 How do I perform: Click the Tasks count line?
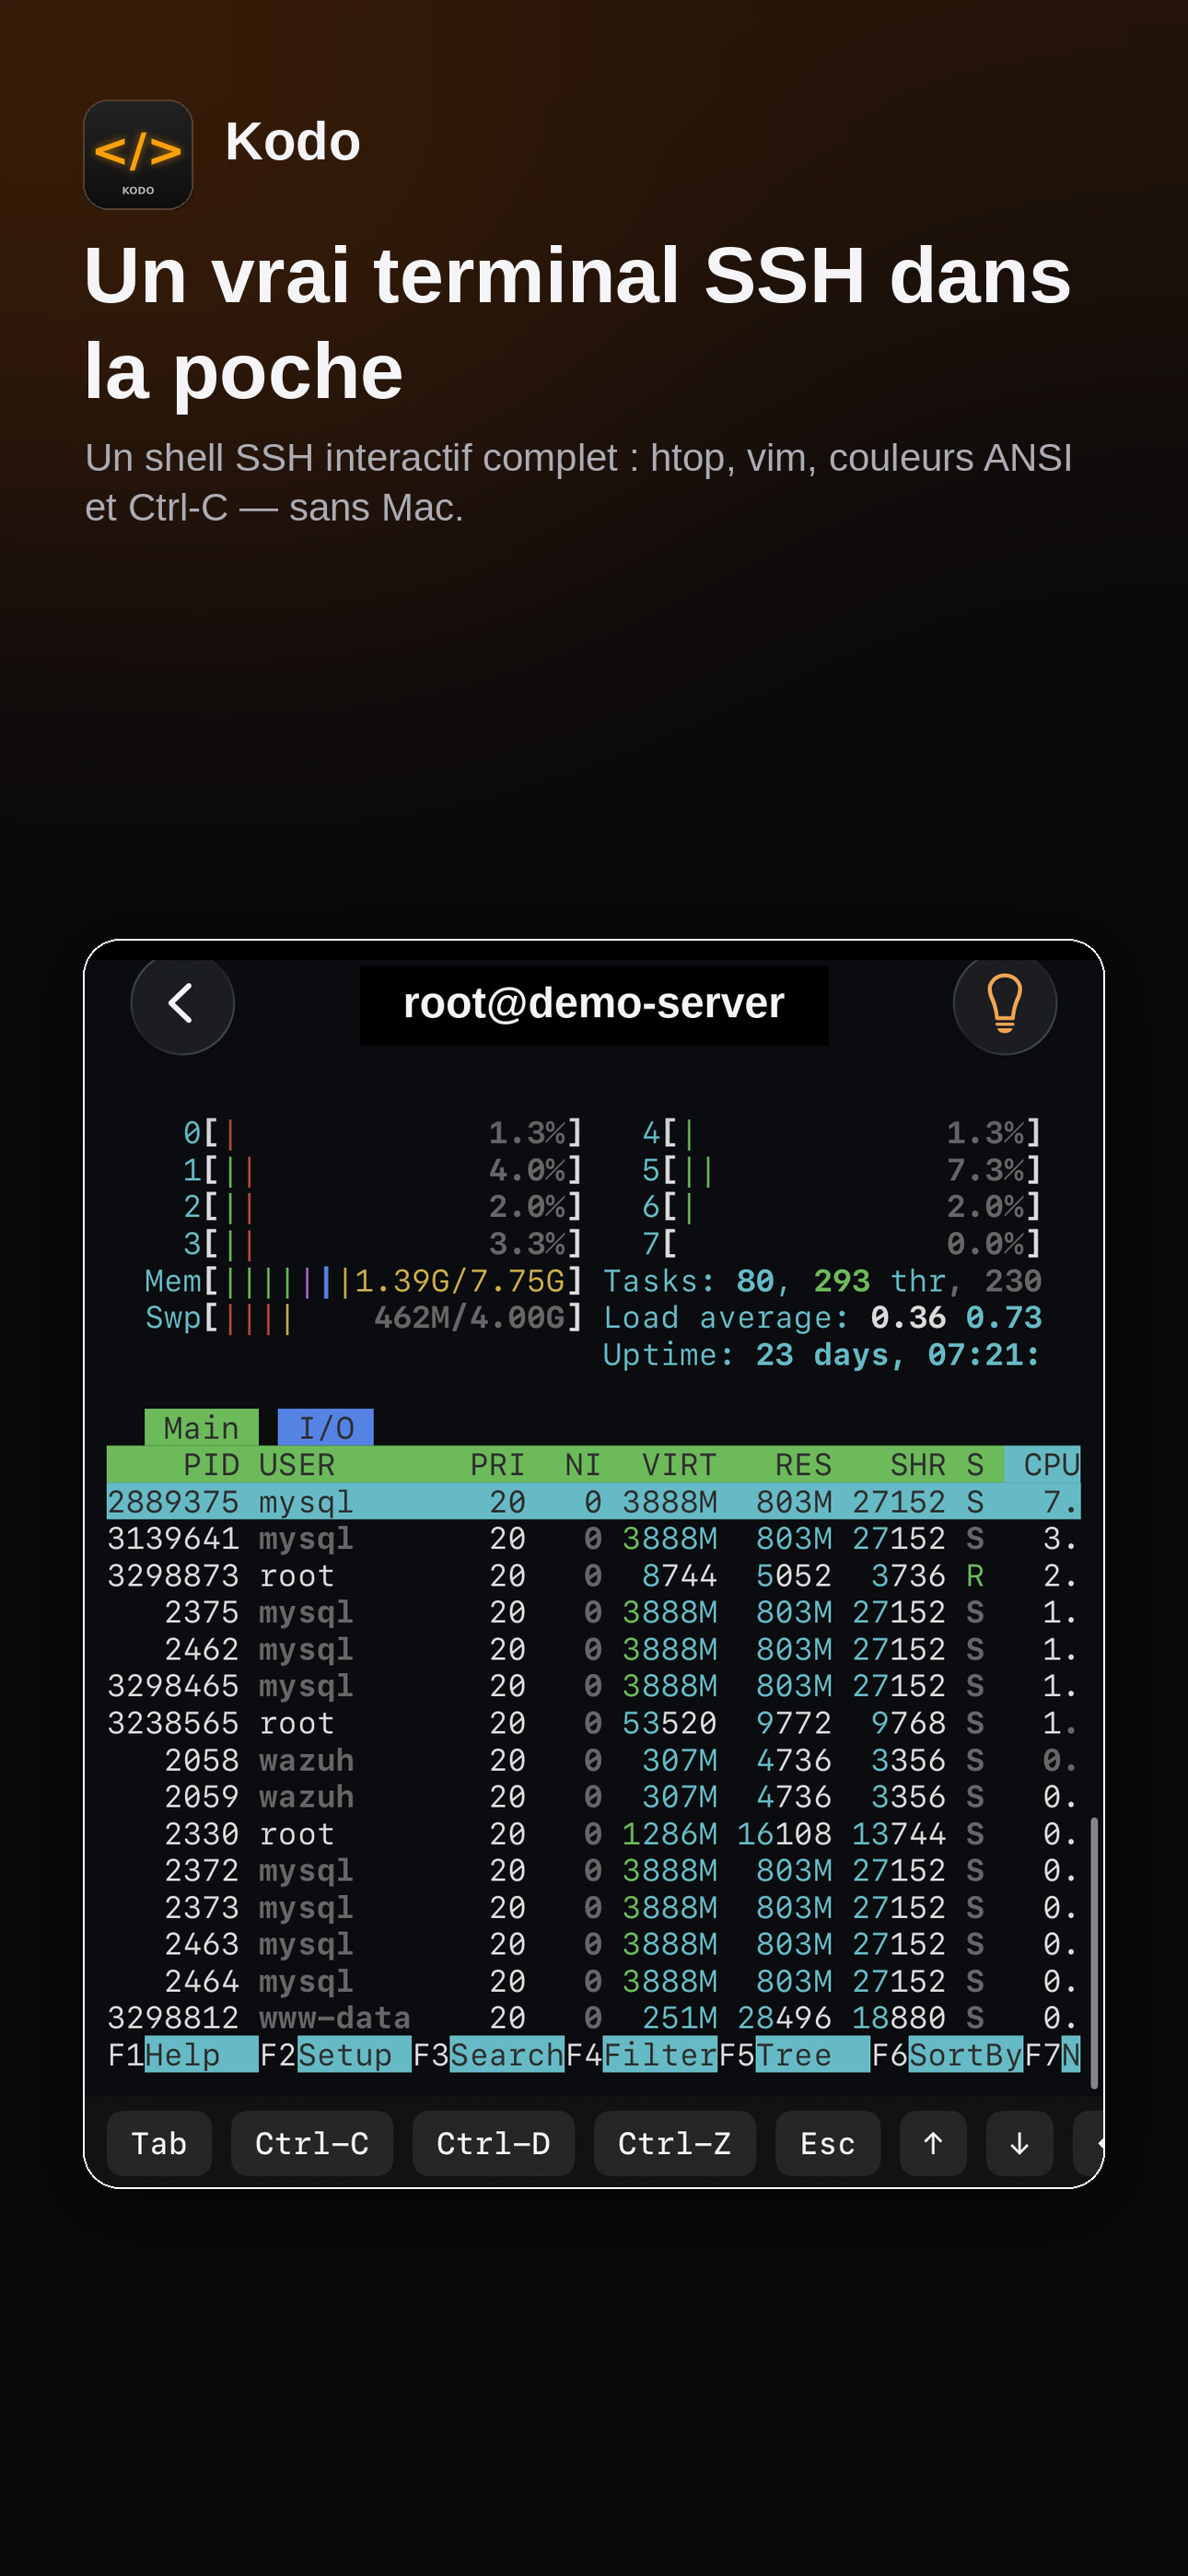coord(822,1280)
